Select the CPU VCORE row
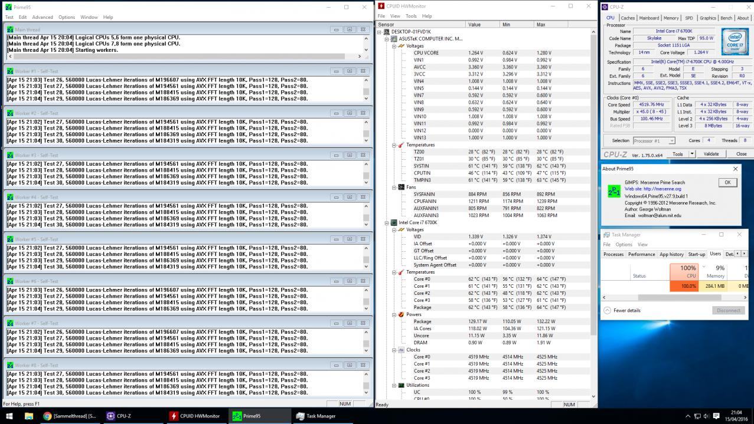754x424 pixels. (484, 53)
